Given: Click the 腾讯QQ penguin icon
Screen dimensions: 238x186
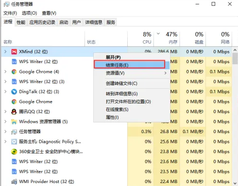Looking at the screenshot, I should pos(14,112).
